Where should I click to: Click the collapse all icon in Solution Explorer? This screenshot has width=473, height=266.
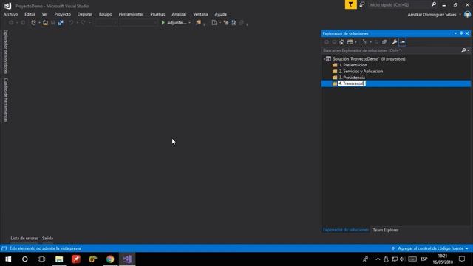(384, 42)
